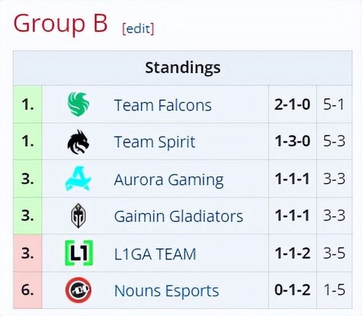This screenshot has height=316, width=362.
Task: Open the Gaimin Gladiators team page
Action: (178, 216)
